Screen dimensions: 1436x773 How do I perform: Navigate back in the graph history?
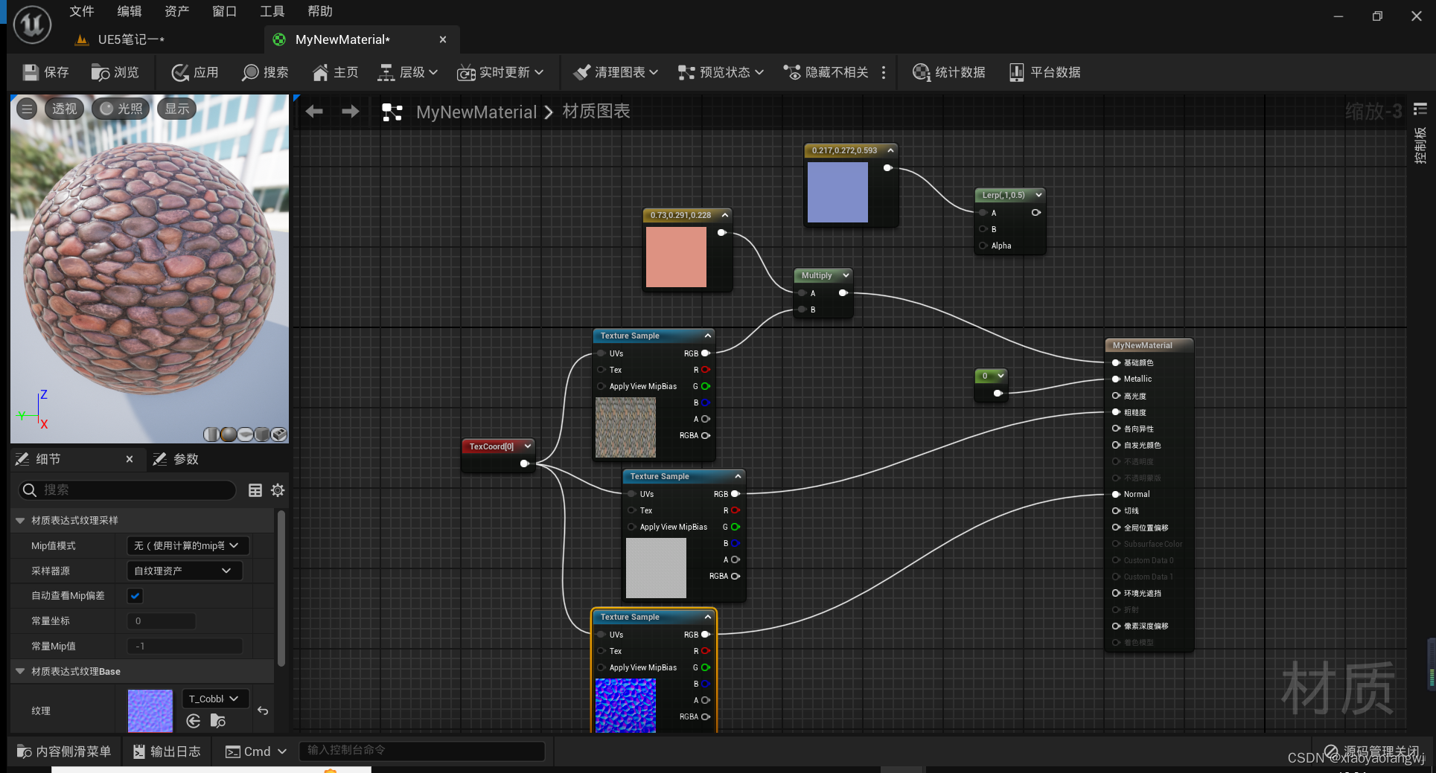[x=314, y=112]
